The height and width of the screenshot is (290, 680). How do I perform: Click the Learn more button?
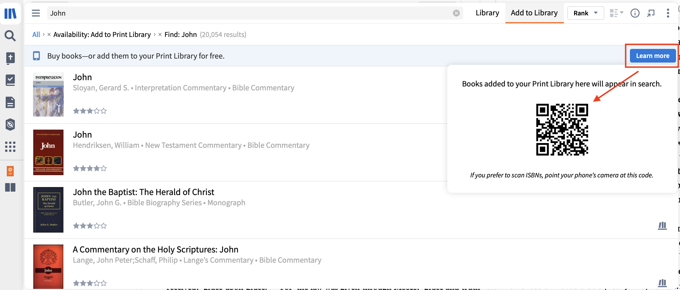653,56
